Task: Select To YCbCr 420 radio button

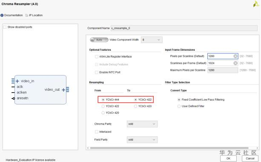Action: pos(135,106)
